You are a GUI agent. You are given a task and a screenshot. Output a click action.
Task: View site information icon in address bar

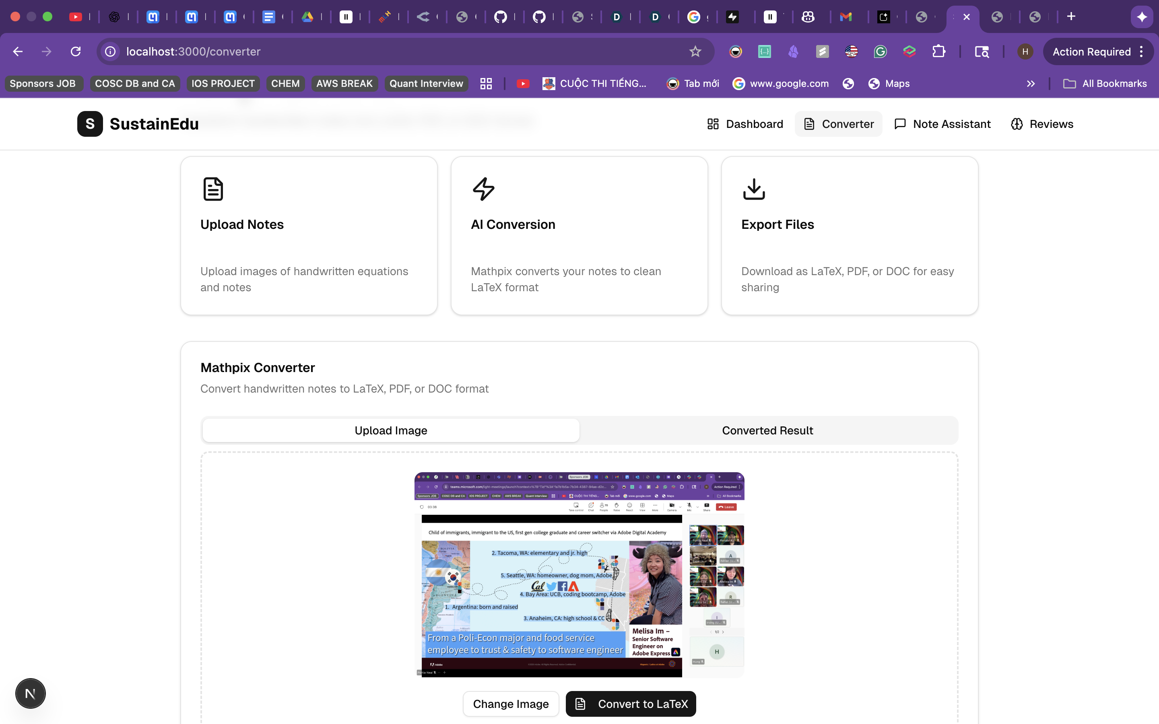[x=111, y=52]
